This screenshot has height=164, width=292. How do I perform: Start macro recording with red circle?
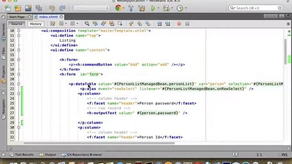click(x=179, y=24)
